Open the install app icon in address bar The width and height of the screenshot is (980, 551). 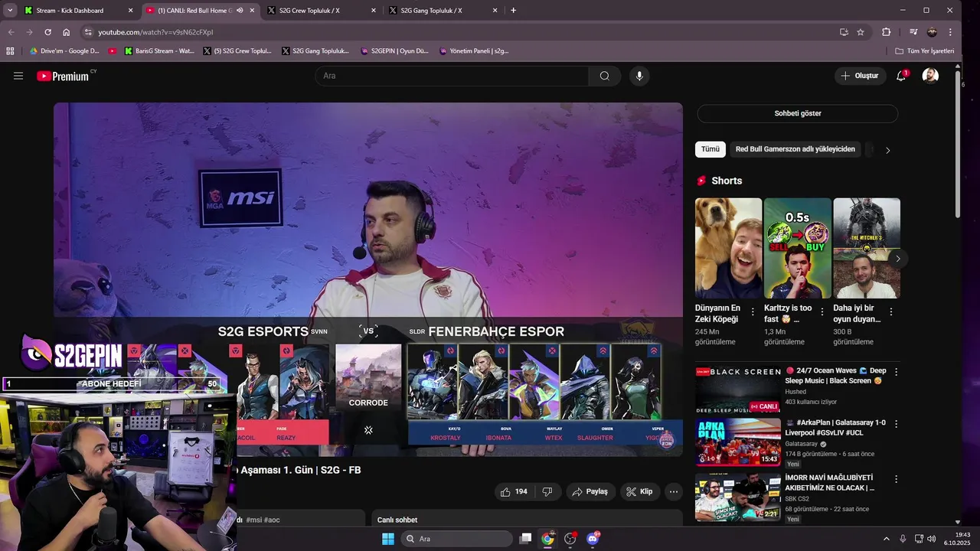pyautogui.click(x=844, y=32)
